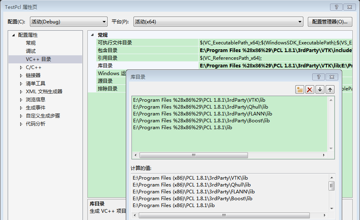
Task: Move selected library path down
Action: tap(320, 89)
